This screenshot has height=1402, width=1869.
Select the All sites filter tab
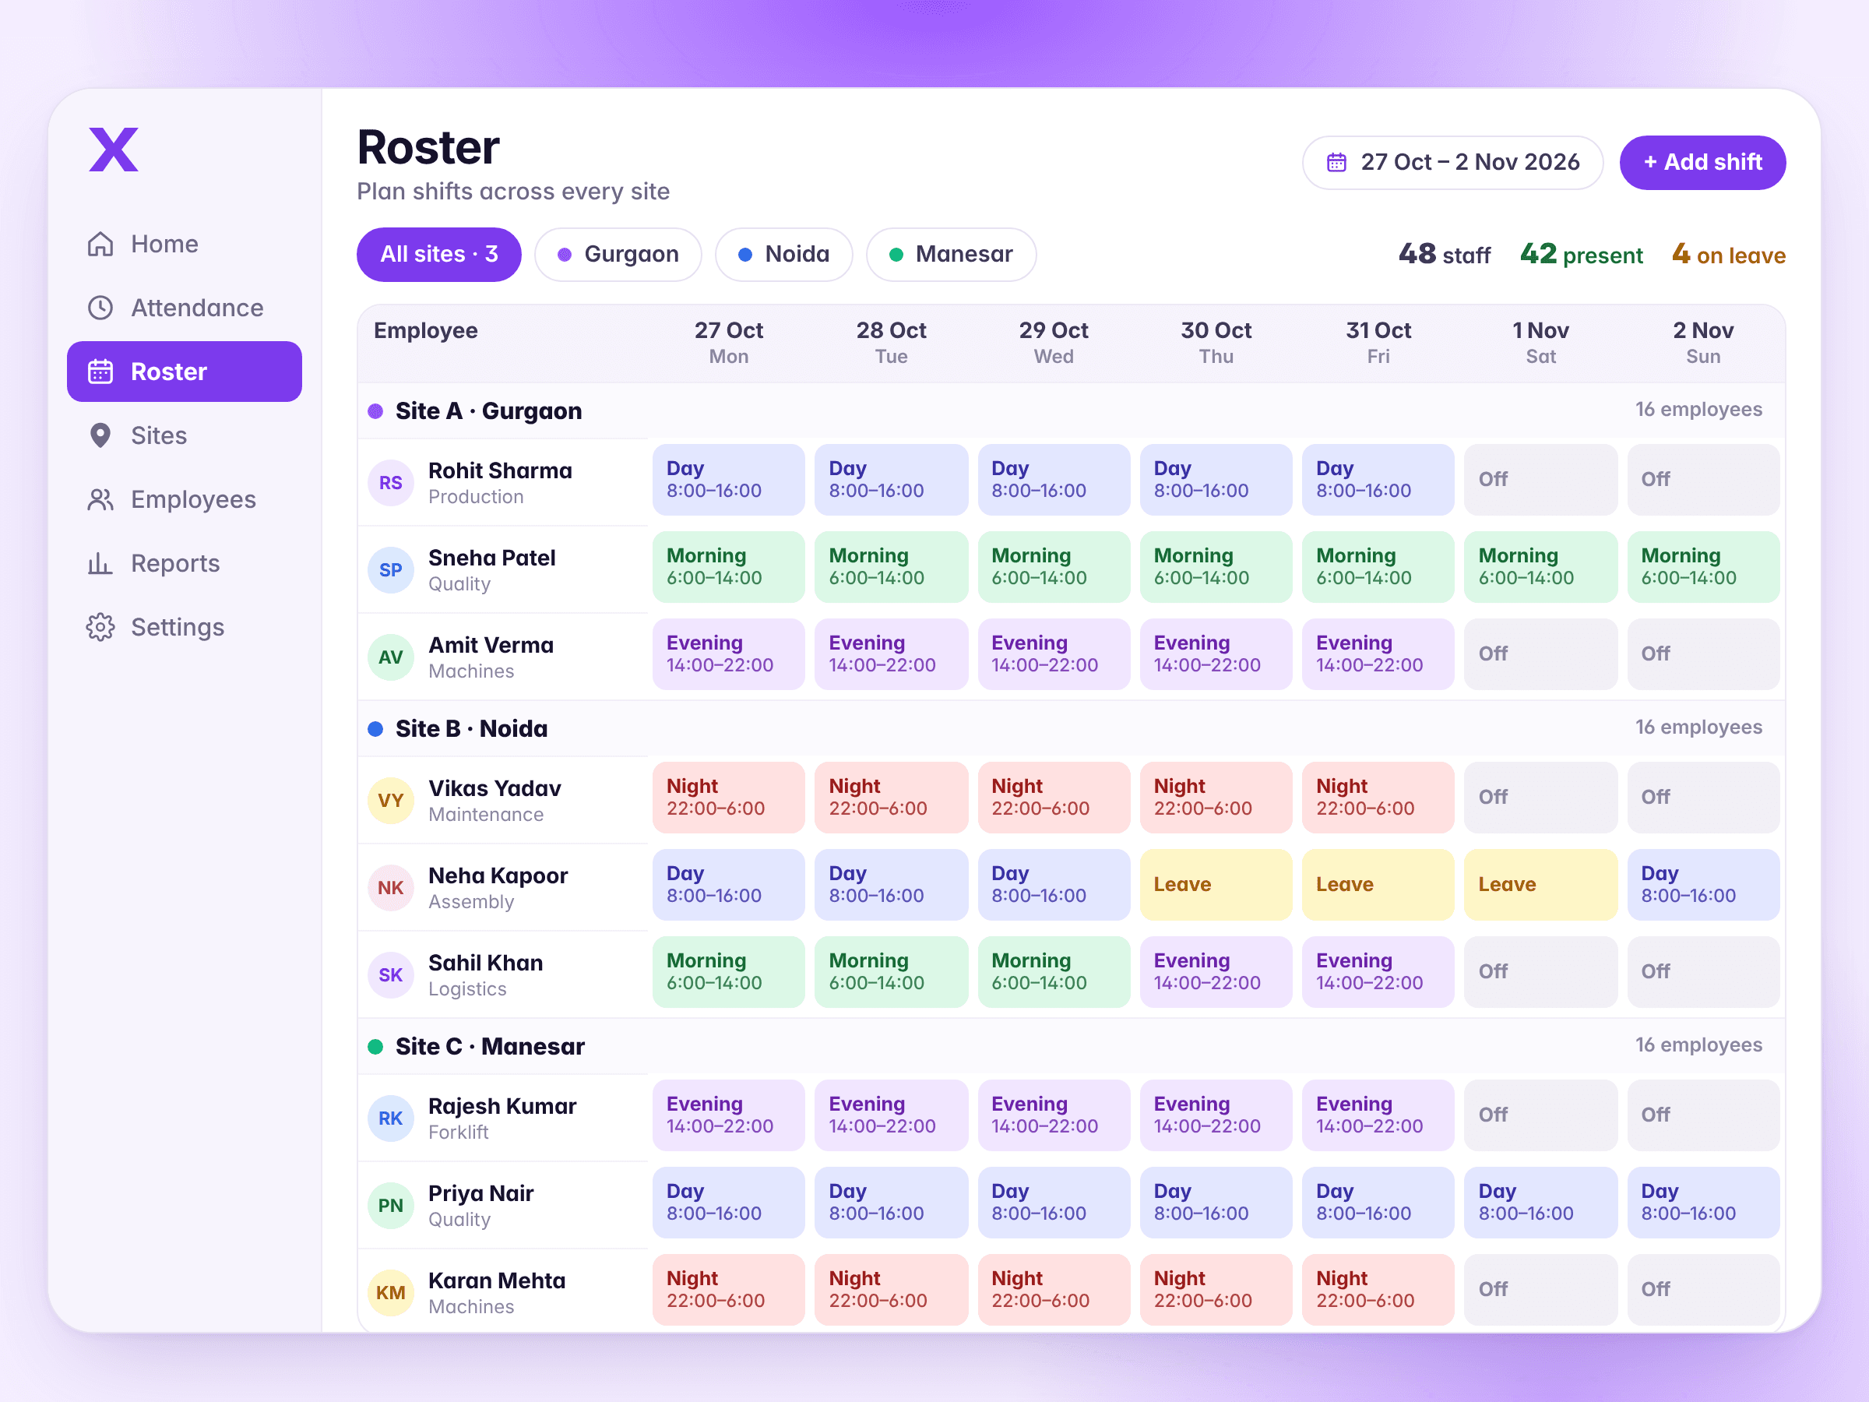tap(438, 255)
